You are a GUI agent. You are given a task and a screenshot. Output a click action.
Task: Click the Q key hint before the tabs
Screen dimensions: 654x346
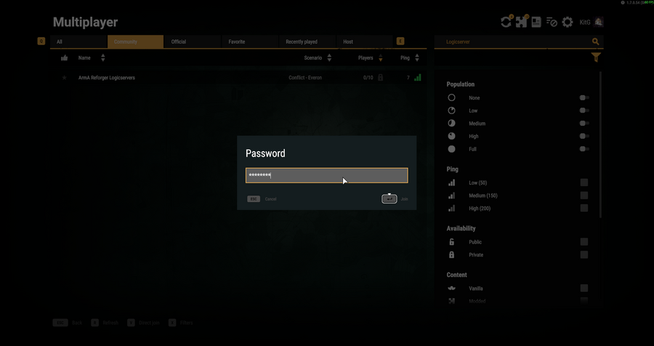pos(41,41)
